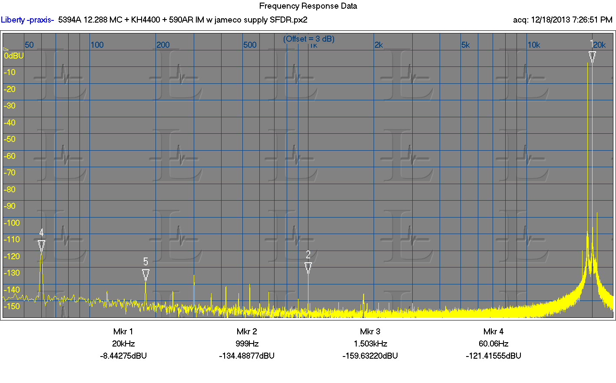616x383 pixels.
Task: Click the 'Mkr 1' readout heading
Action: pyautogui.click(x=123, y=332)
